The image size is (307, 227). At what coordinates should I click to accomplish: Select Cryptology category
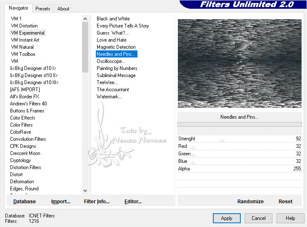20,160
